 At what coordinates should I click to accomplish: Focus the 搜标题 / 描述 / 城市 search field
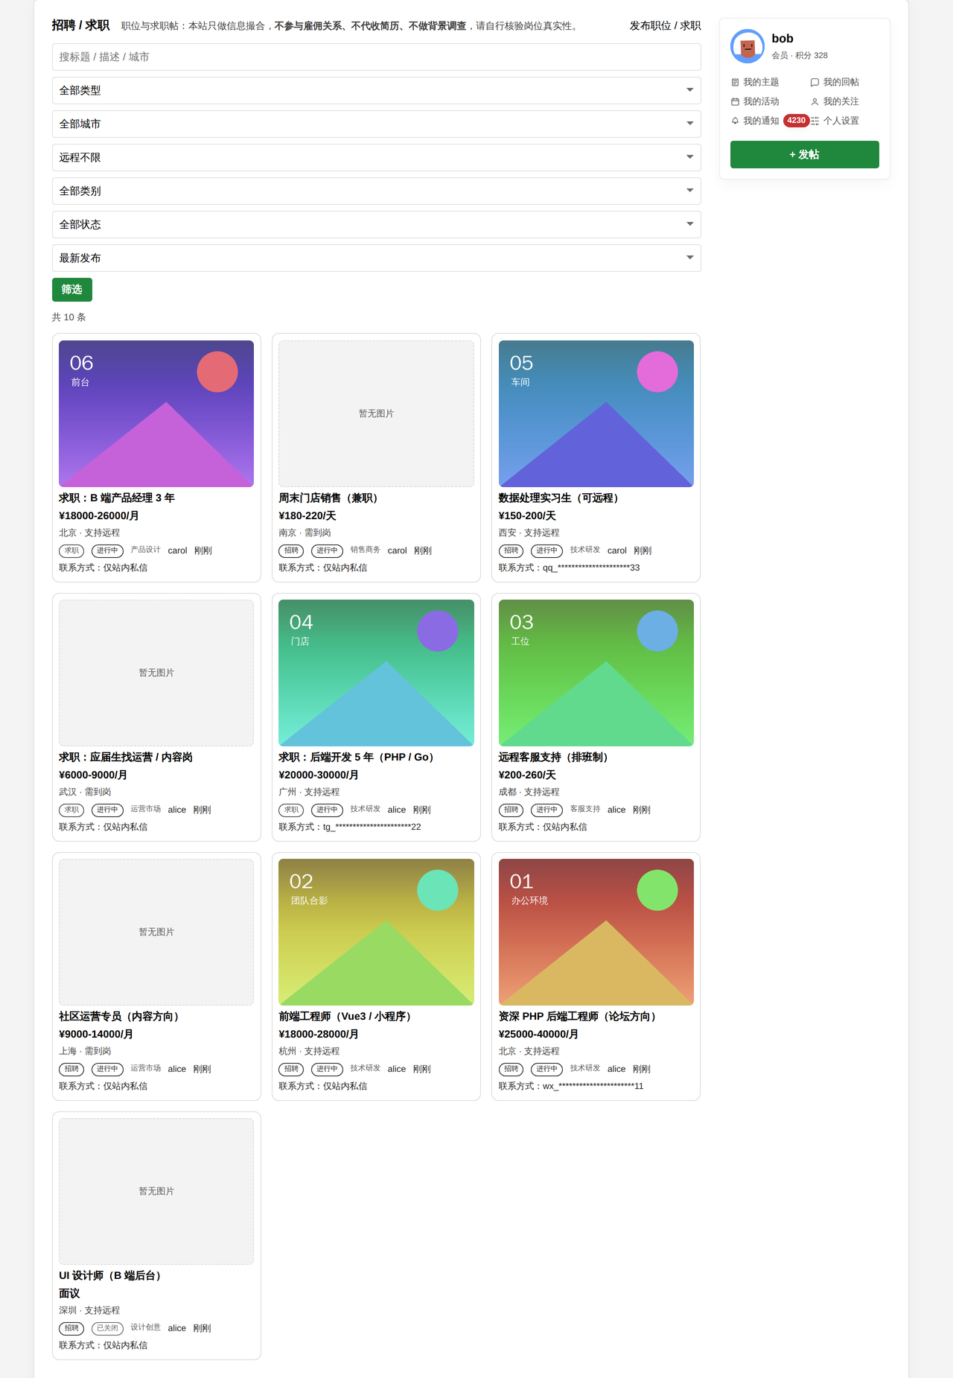coord(377,57)
